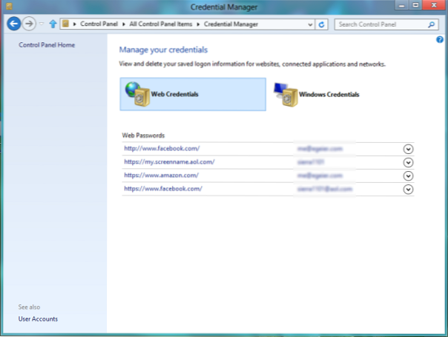Image resolution: width=448 pixels, height=337 pixels.
Task: Click the search magnifier icon
Action: tap(432, 24)
